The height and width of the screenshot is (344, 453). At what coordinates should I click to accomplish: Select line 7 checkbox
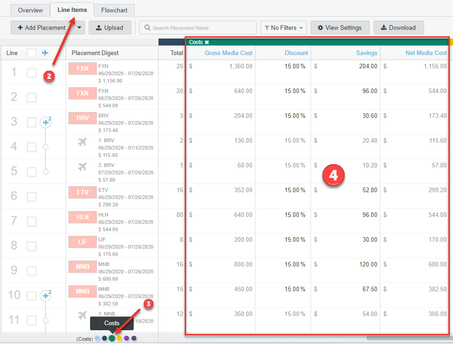(32, 221)
